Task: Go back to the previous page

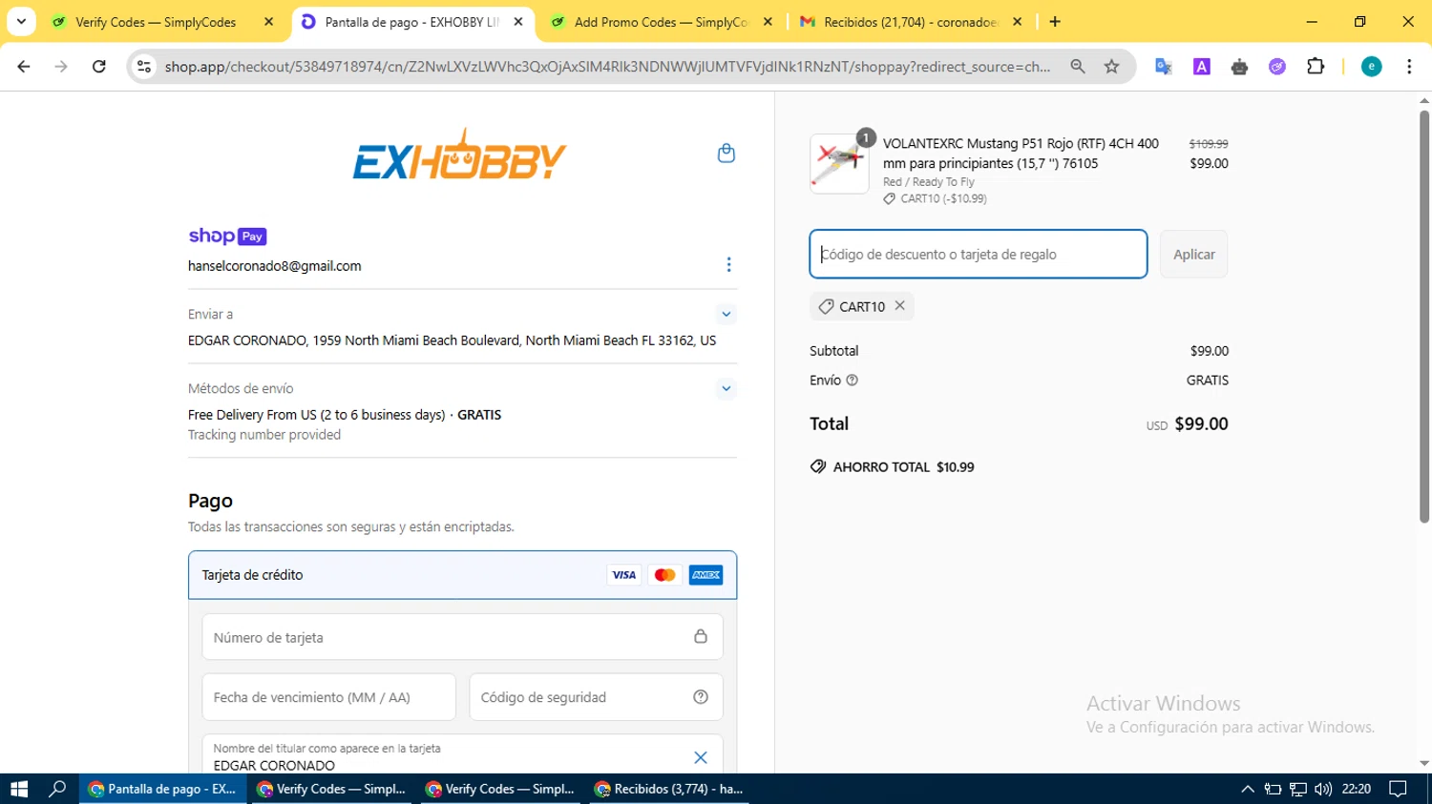Action: point(24,66)
